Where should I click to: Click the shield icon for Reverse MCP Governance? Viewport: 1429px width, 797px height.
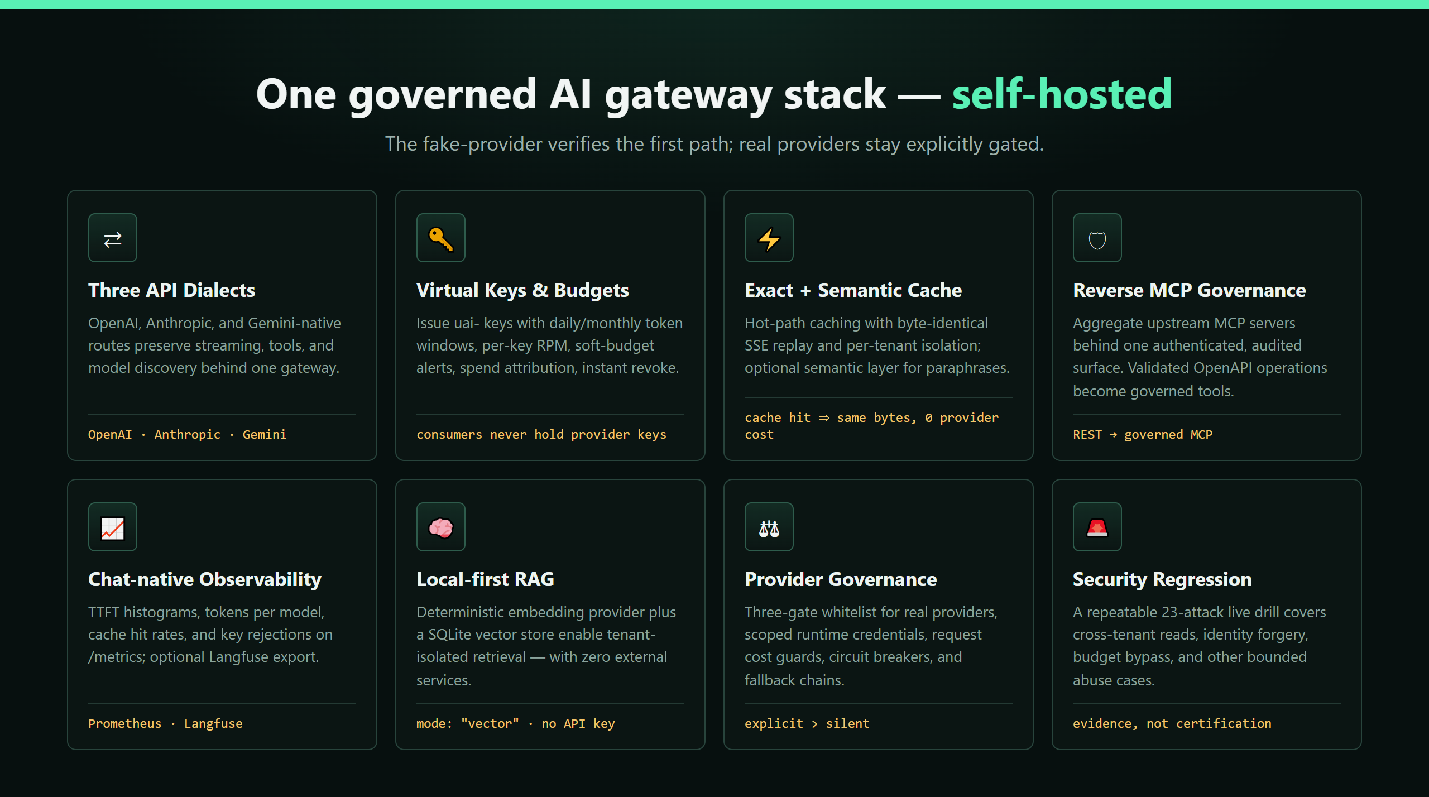tap(1097, 238)
